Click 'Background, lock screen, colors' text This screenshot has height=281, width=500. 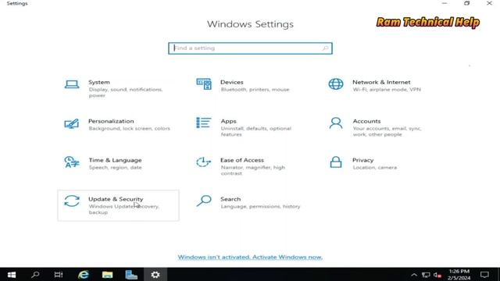click(129, 128)
